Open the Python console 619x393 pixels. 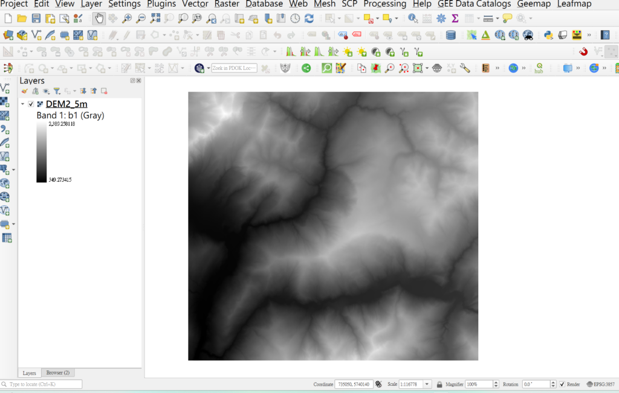pyautogui.click(x=548, y=35)
